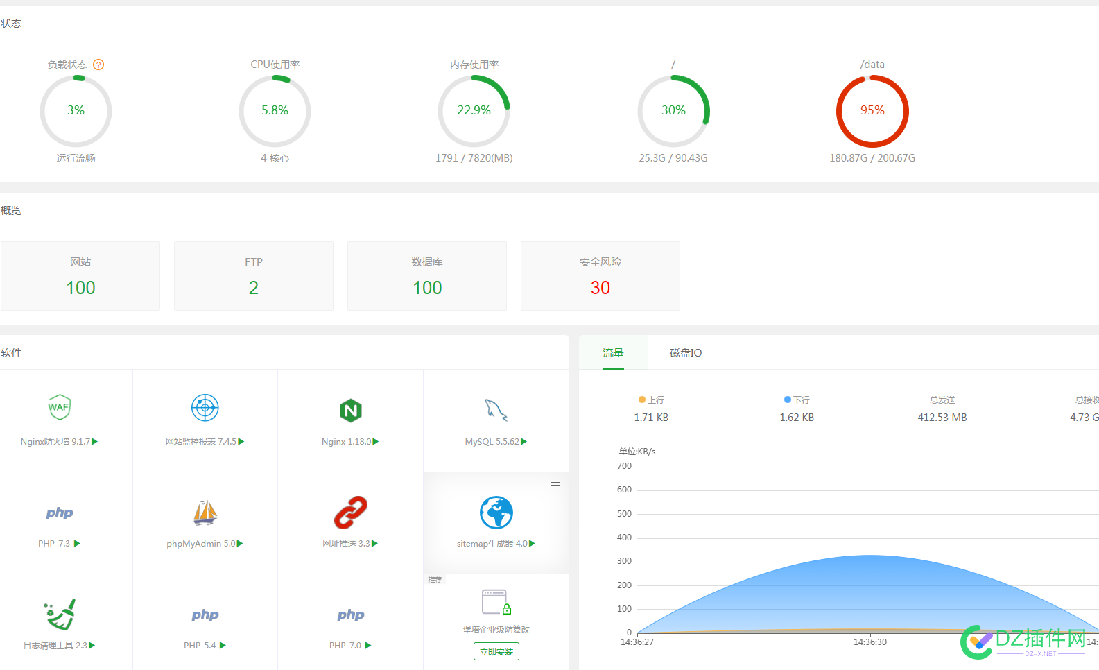Click the red /data disk 95% gauge
This screenshot has width=1099, height=670.
point(872,111)
